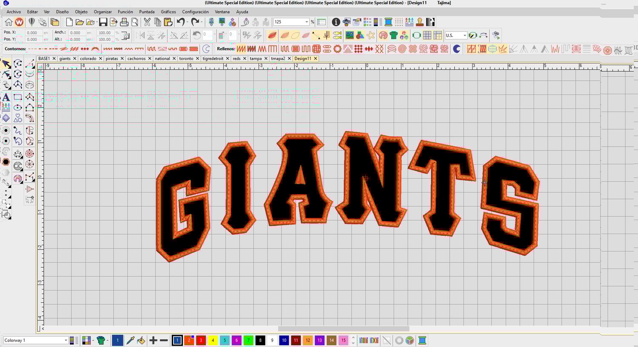Switch to the giants design tab
Image resolution: width=638 pixels, height=347 pixels.
point(65,59)
